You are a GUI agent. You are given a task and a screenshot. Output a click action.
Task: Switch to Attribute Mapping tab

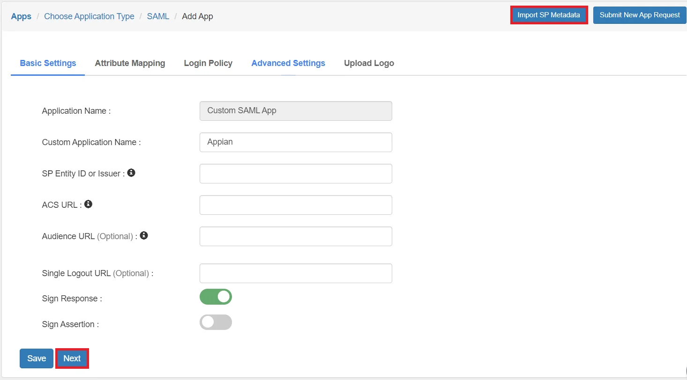coord(130,63)
